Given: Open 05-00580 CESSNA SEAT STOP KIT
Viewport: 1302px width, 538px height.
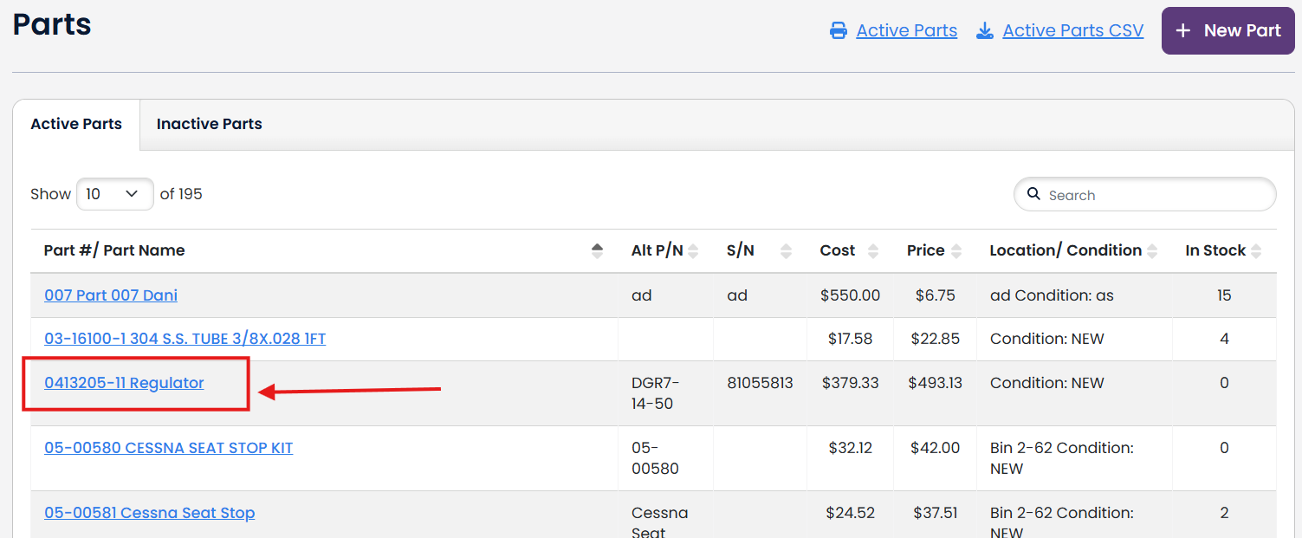Looking at the screenshot, I should [168, 448].
